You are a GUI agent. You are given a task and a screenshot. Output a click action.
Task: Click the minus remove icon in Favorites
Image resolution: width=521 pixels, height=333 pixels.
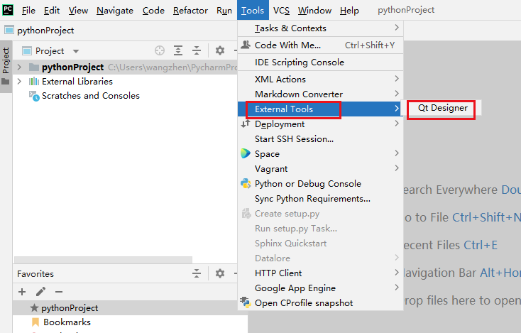(x=59, y=292)
